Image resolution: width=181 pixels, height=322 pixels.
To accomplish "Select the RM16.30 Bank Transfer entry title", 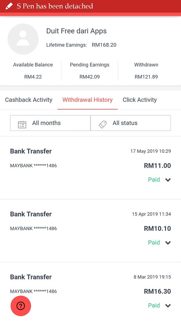I will [x=31, y=277].
